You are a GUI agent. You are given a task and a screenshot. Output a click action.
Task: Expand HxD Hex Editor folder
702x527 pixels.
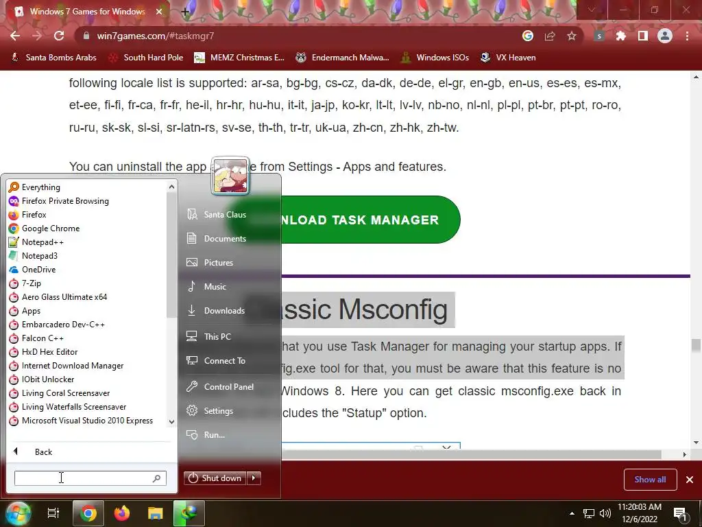(x=43, y=352)
